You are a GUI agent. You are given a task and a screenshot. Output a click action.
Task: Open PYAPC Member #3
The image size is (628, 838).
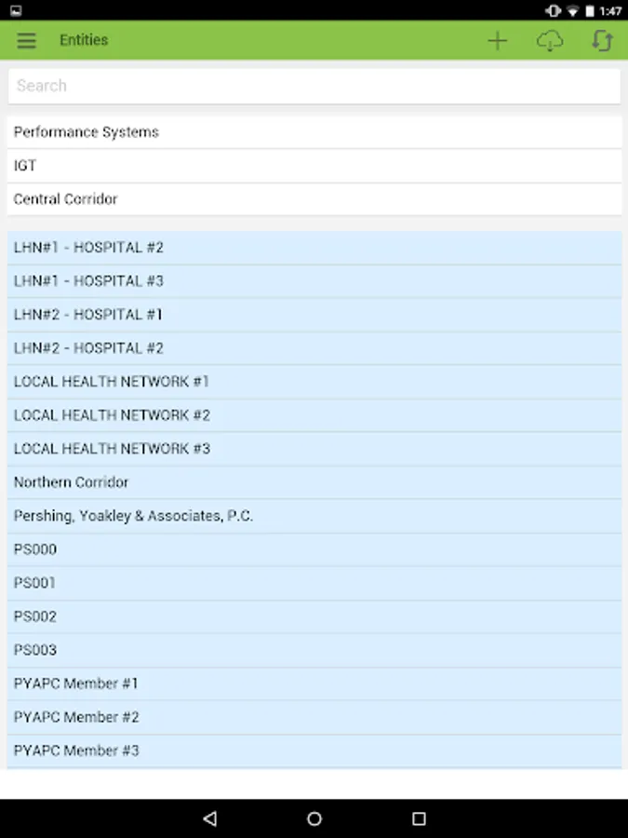point(314,750)
